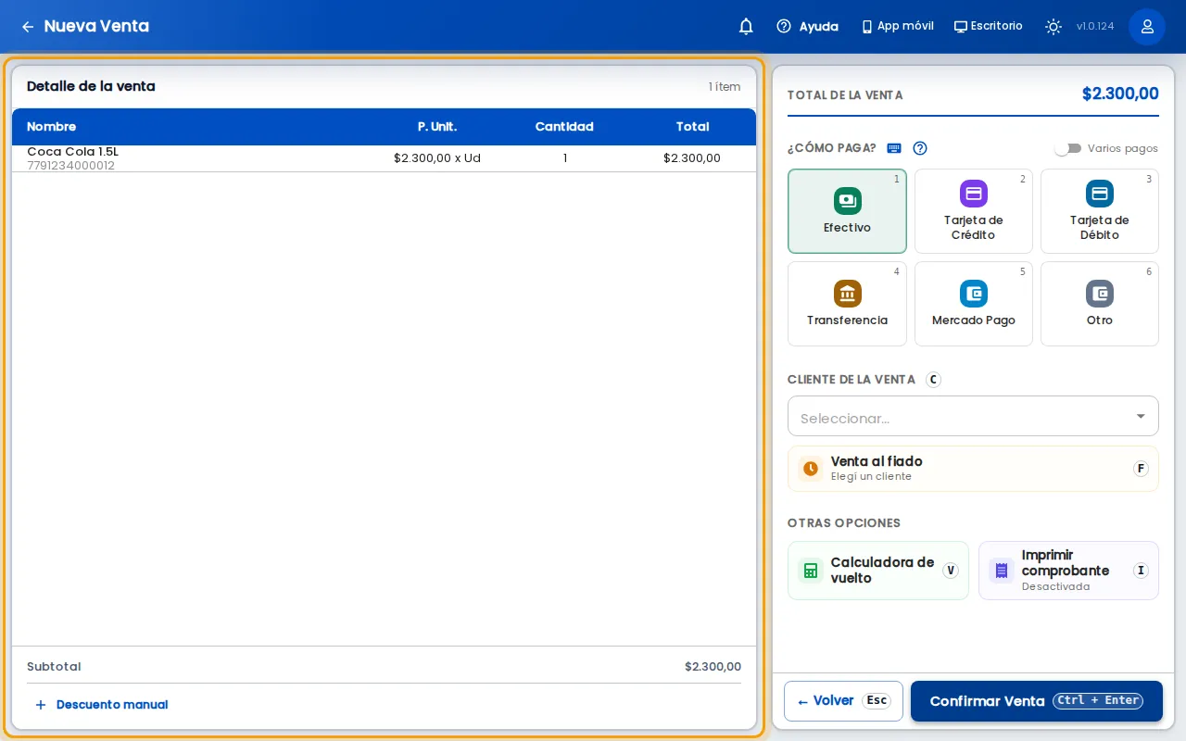Click the barcode 7791234000012

tap(70, 166)
